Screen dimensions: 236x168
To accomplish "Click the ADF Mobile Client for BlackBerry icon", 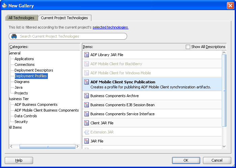I will pyautogui.click(x=86, y=64).
